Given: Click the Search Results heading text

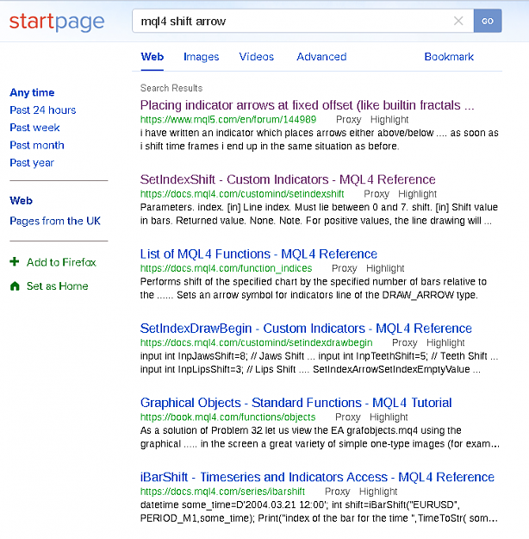Looking at the screenshot, I should tap(171, 88).
